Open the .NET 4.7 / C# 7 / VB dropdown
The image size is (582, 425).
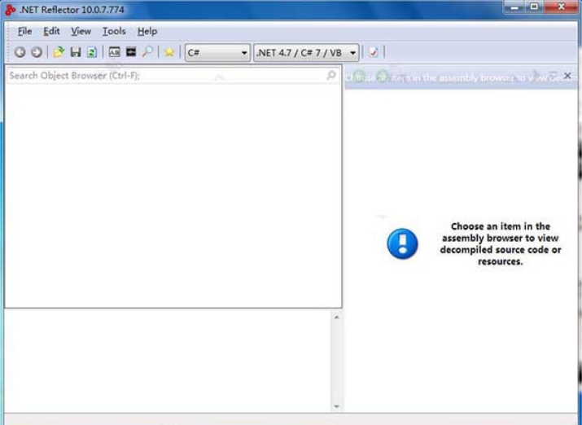pos(306,53)
